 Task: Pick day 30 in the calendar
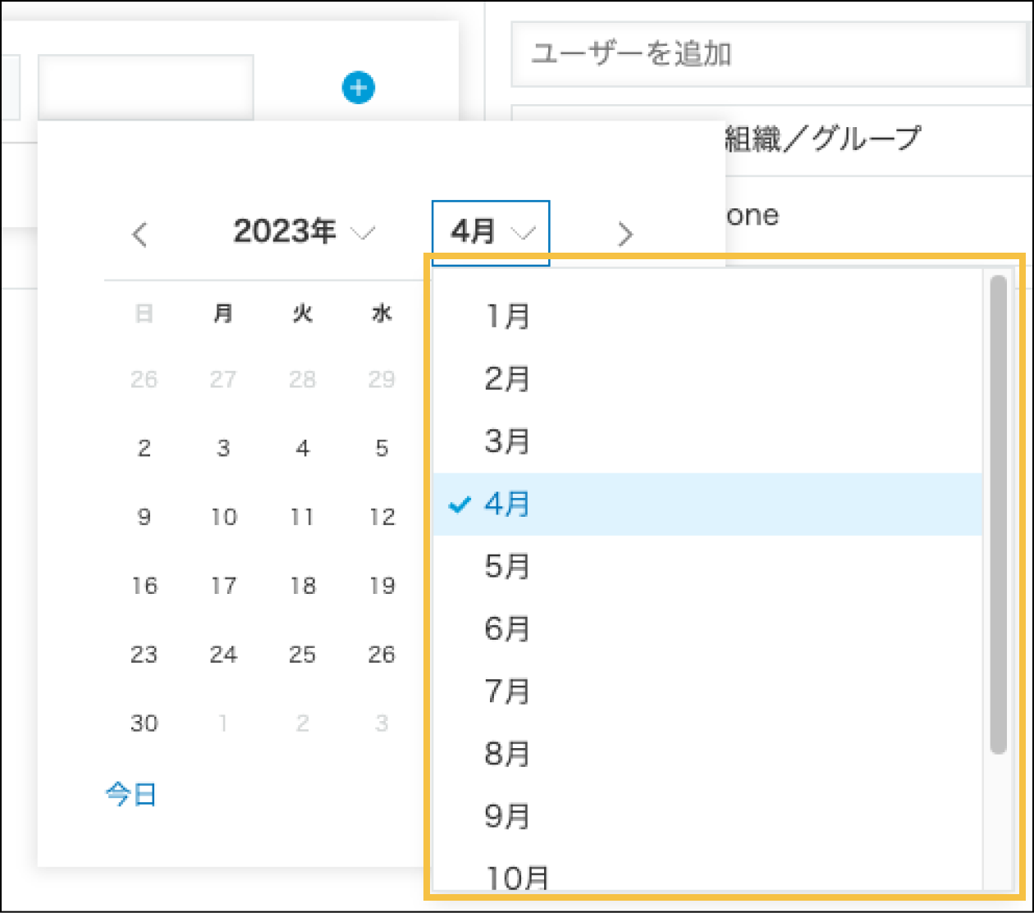(x=144, y=724)
